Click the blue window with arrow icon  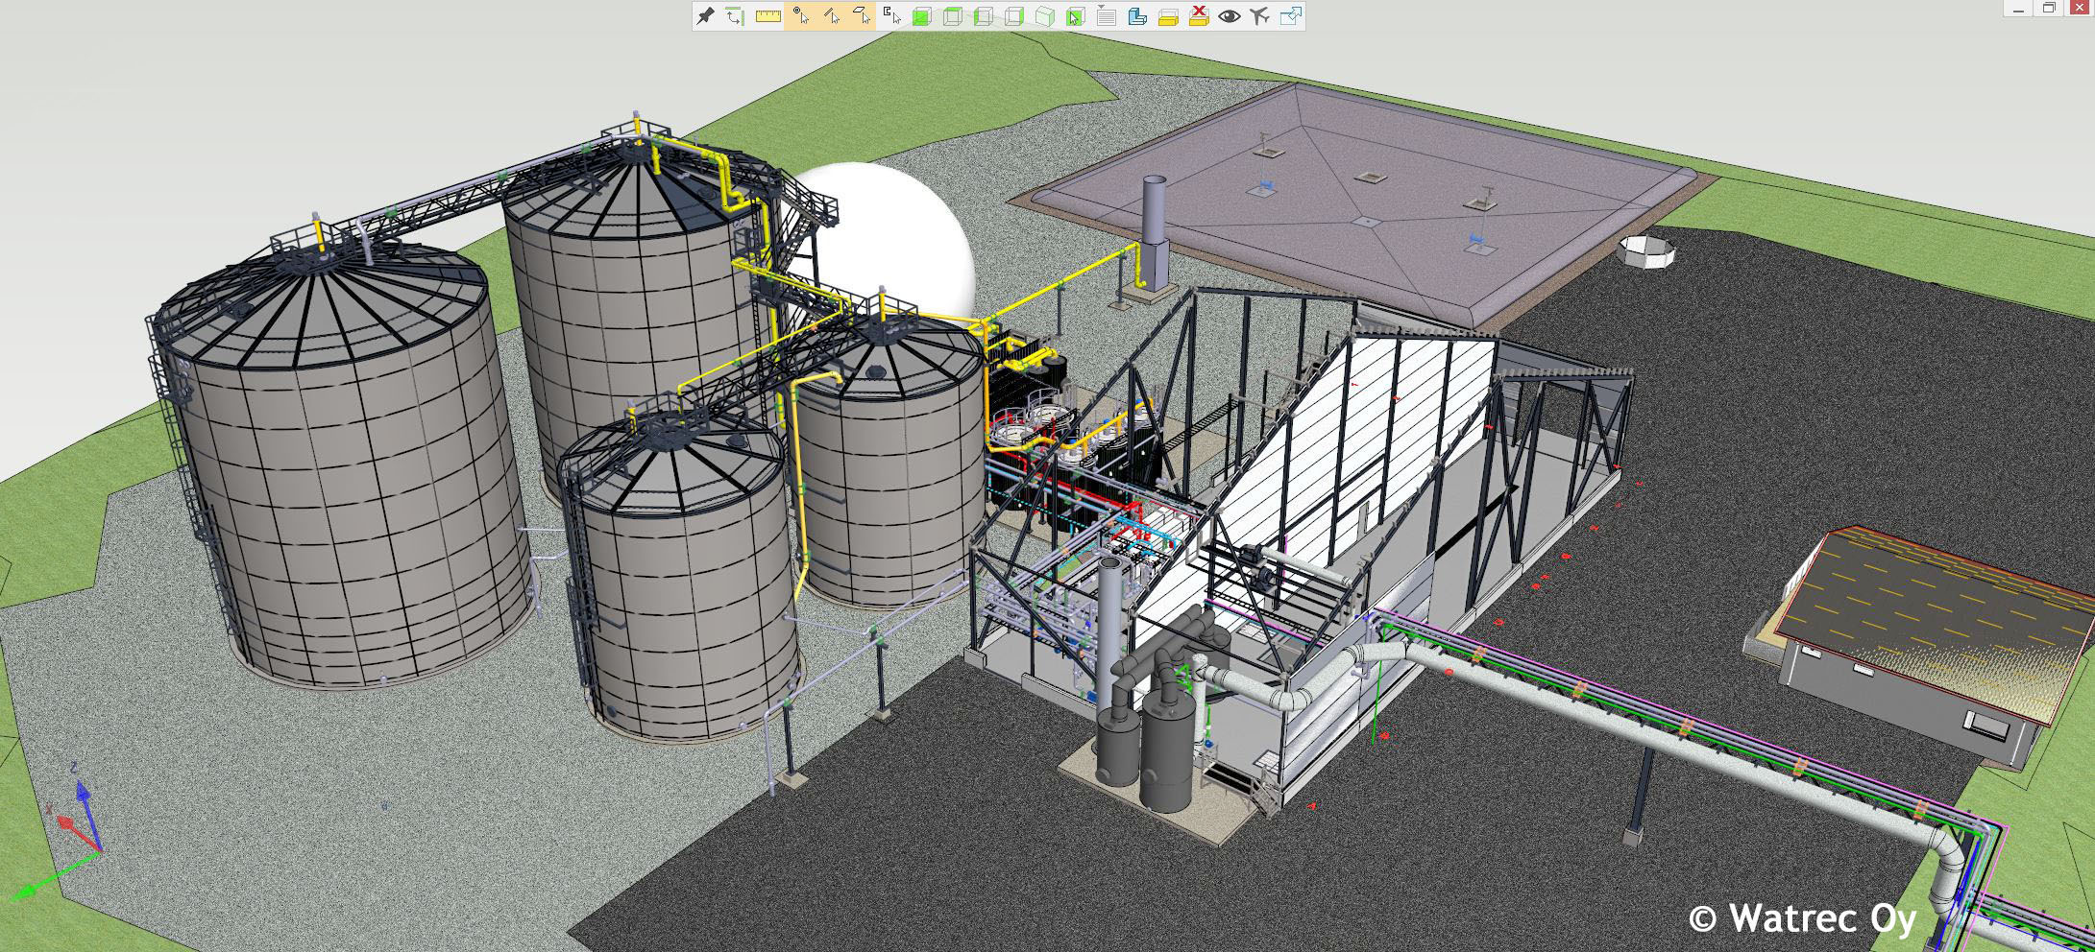pyautogui.click(x=1291, y=16)
